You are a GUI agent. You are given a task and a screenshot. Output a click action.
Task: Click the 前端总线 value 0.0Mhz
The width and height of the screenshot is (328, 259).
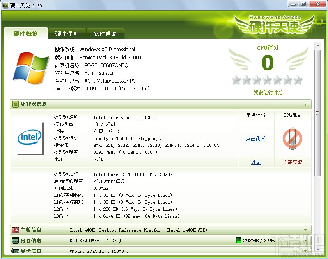101,188
